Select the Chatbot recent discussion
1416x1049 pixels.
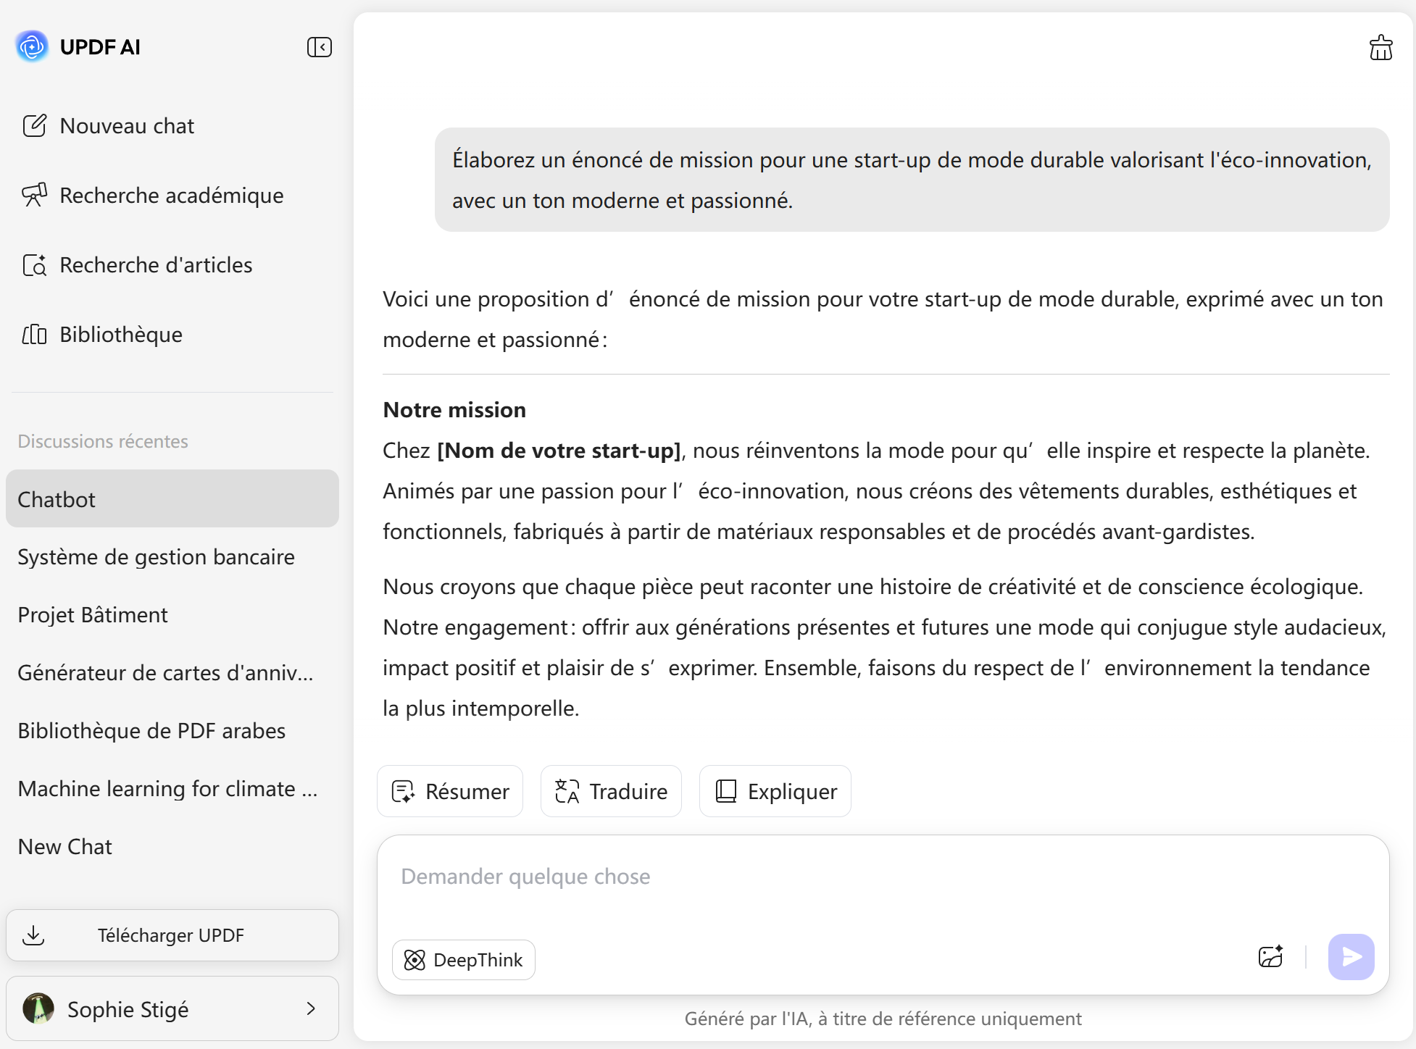[172, 499]
